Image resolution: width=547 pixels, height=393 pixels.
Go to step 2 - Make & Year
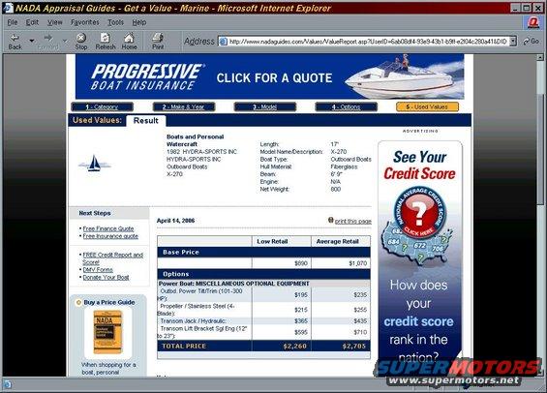(184, 106)
